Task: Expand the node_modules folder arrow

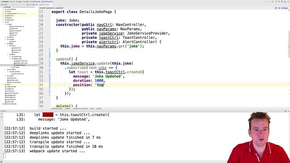Action: coord(3,14)
